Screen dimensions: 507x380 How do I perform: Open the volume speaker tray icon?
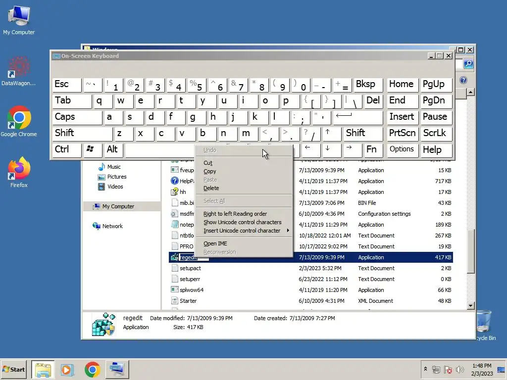[459, 369]
